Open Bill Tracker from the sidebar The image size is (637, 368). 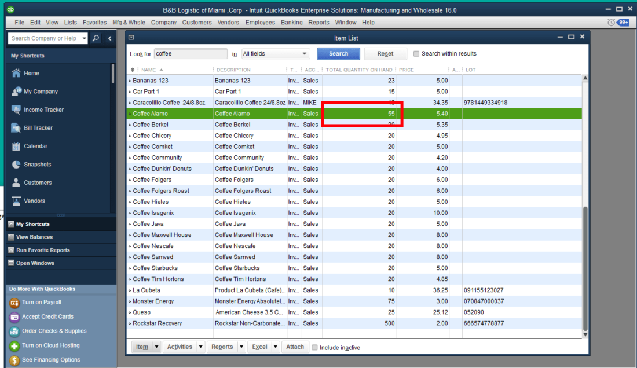[x=16, y=128]
